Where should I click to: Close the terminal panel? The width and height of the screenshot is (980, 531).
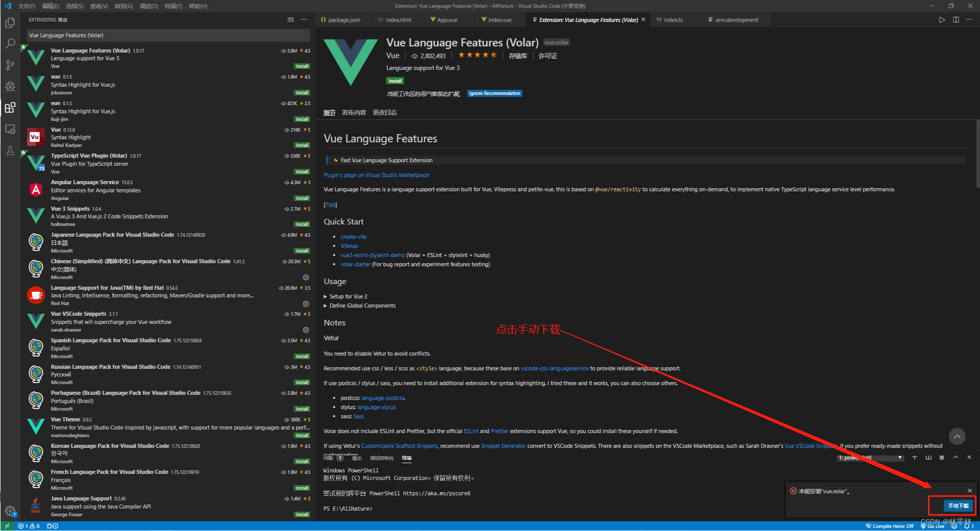[x=969, y=458]
